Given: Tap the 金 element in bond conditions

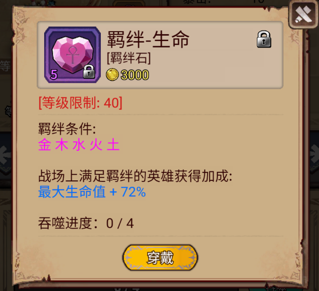Looking at the screenshot, I should pos(45,145).
